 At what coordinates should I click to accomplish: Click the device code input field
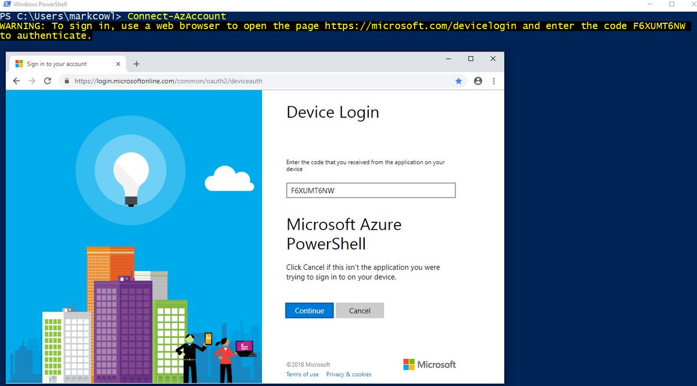(371, 190)
